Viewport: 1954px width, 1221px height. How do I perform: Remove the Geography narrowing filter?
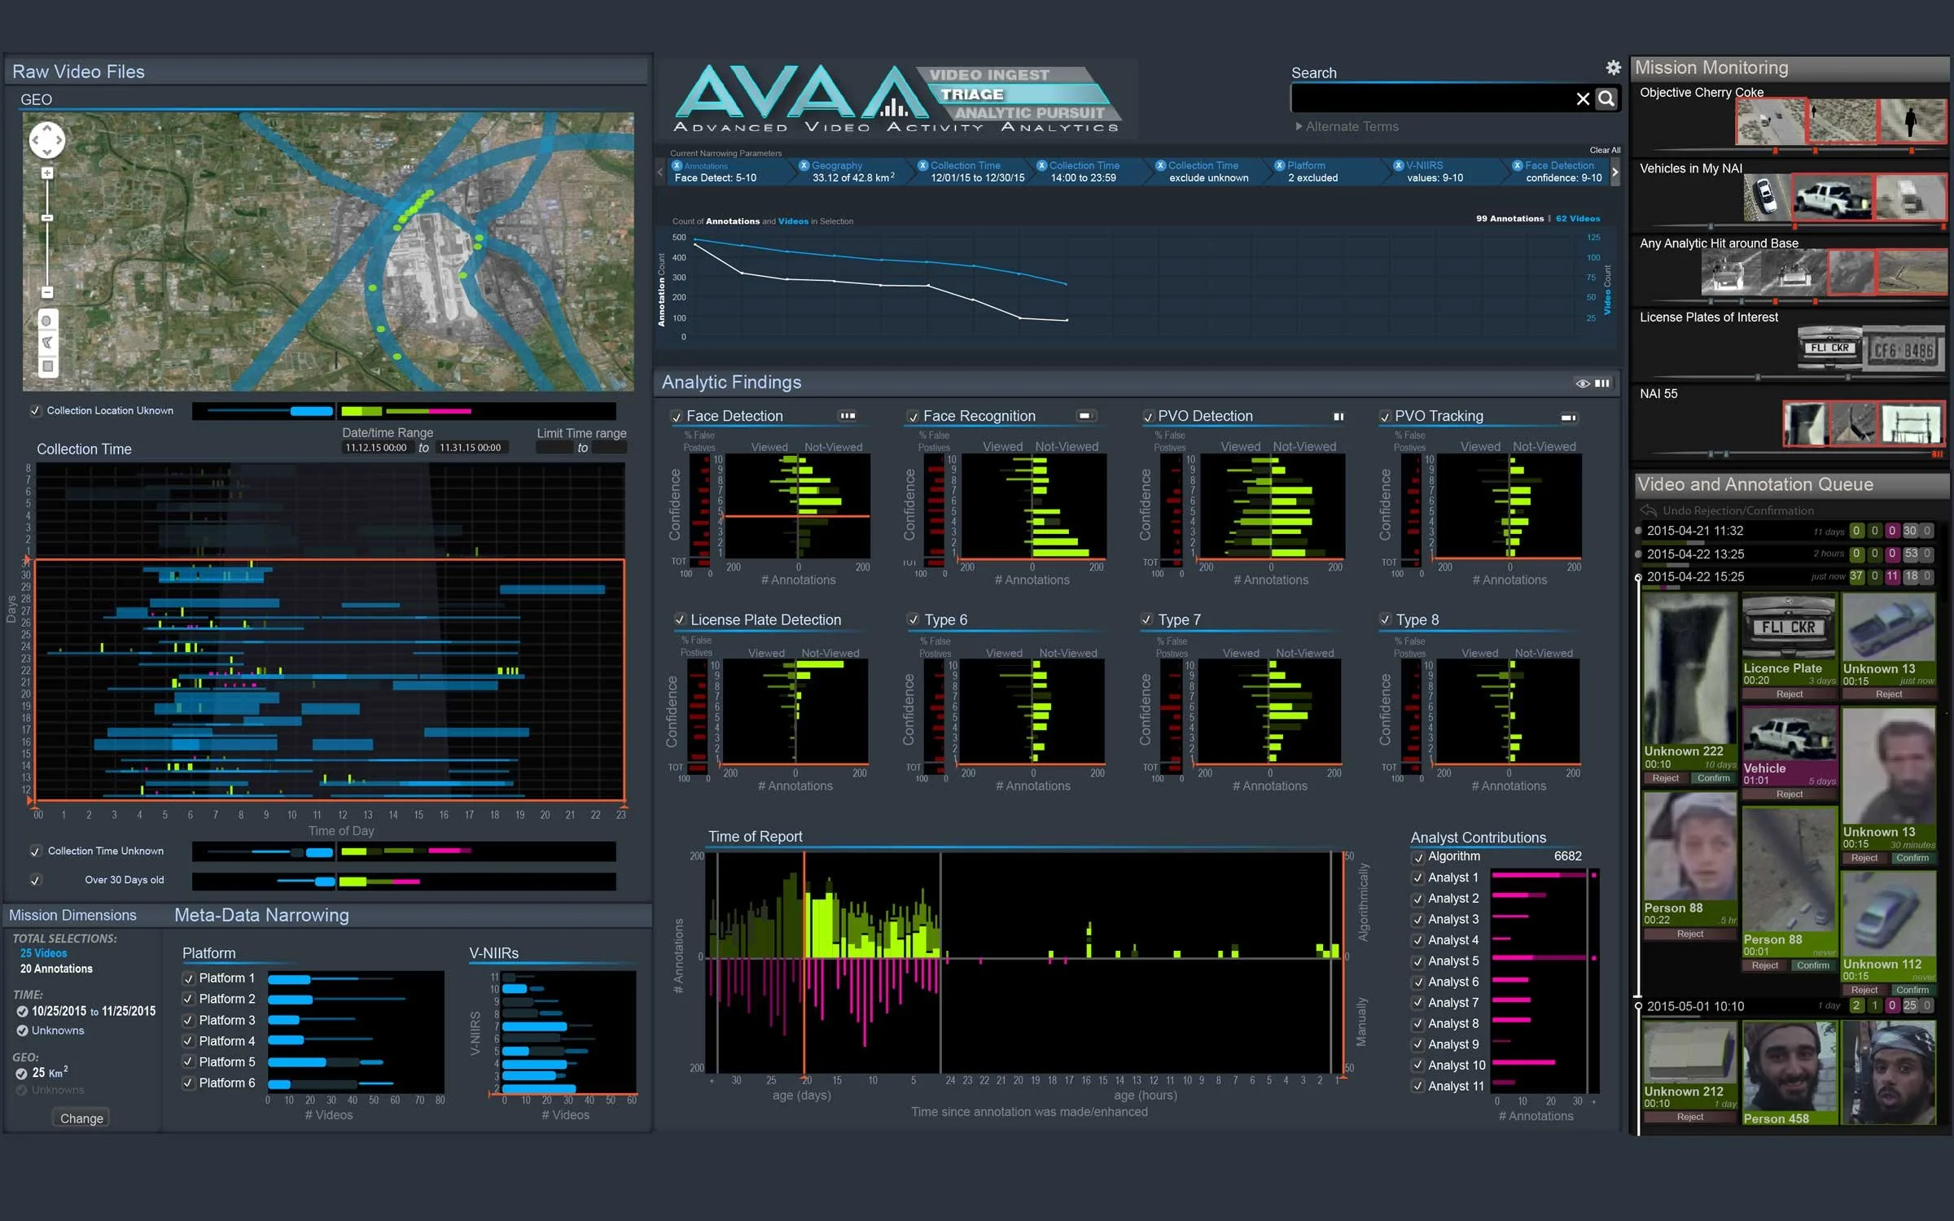804,165
